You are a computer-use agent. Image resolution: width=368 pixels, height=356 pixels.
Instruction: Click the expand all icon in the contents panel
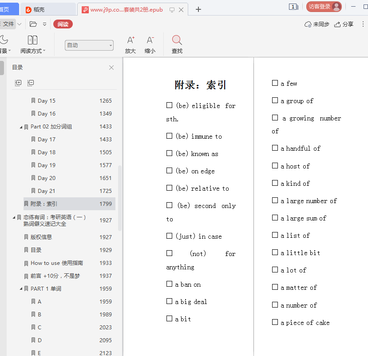(x=18, y=83)
